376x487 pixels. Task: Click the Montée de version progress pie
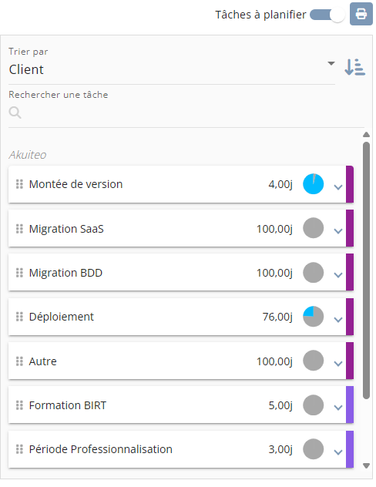point(313,184)
